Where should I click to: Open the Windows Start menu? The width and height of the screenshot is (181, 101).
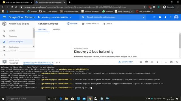pyautogui.click(x=3, y=98)
